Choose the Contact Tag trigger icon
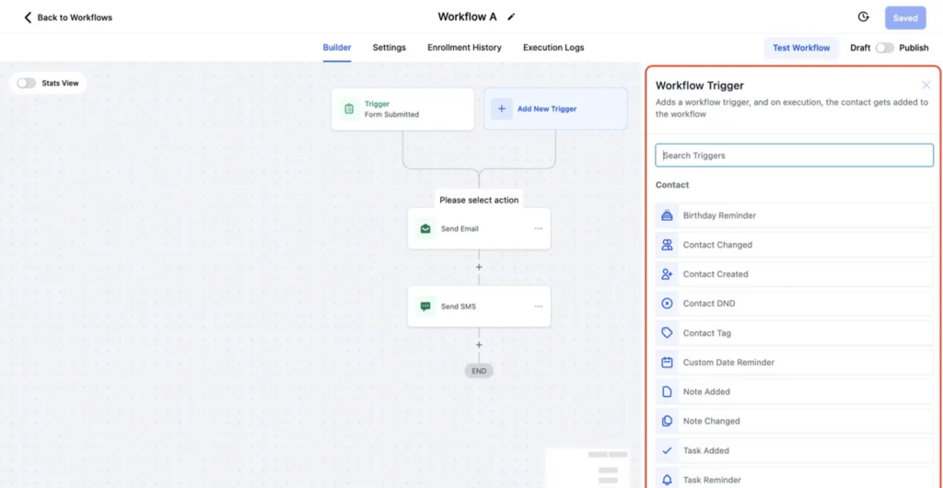The image size is (943, 488). coord(667,333)
